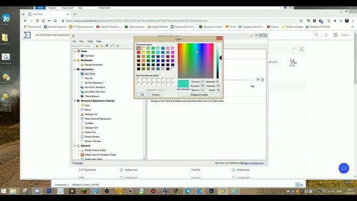The width and height of the screenshot is (357, 201).
Task: Click the Information item icon under Home
Action: click(82, 56)
